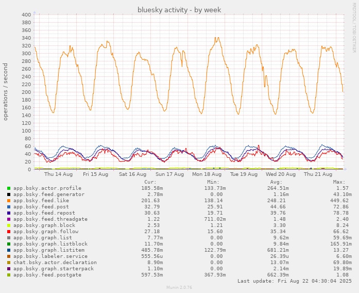Click the feed.threadgate min value 711.02m
Viewport: 359px width, 293px height.
(x=215, y=219)
